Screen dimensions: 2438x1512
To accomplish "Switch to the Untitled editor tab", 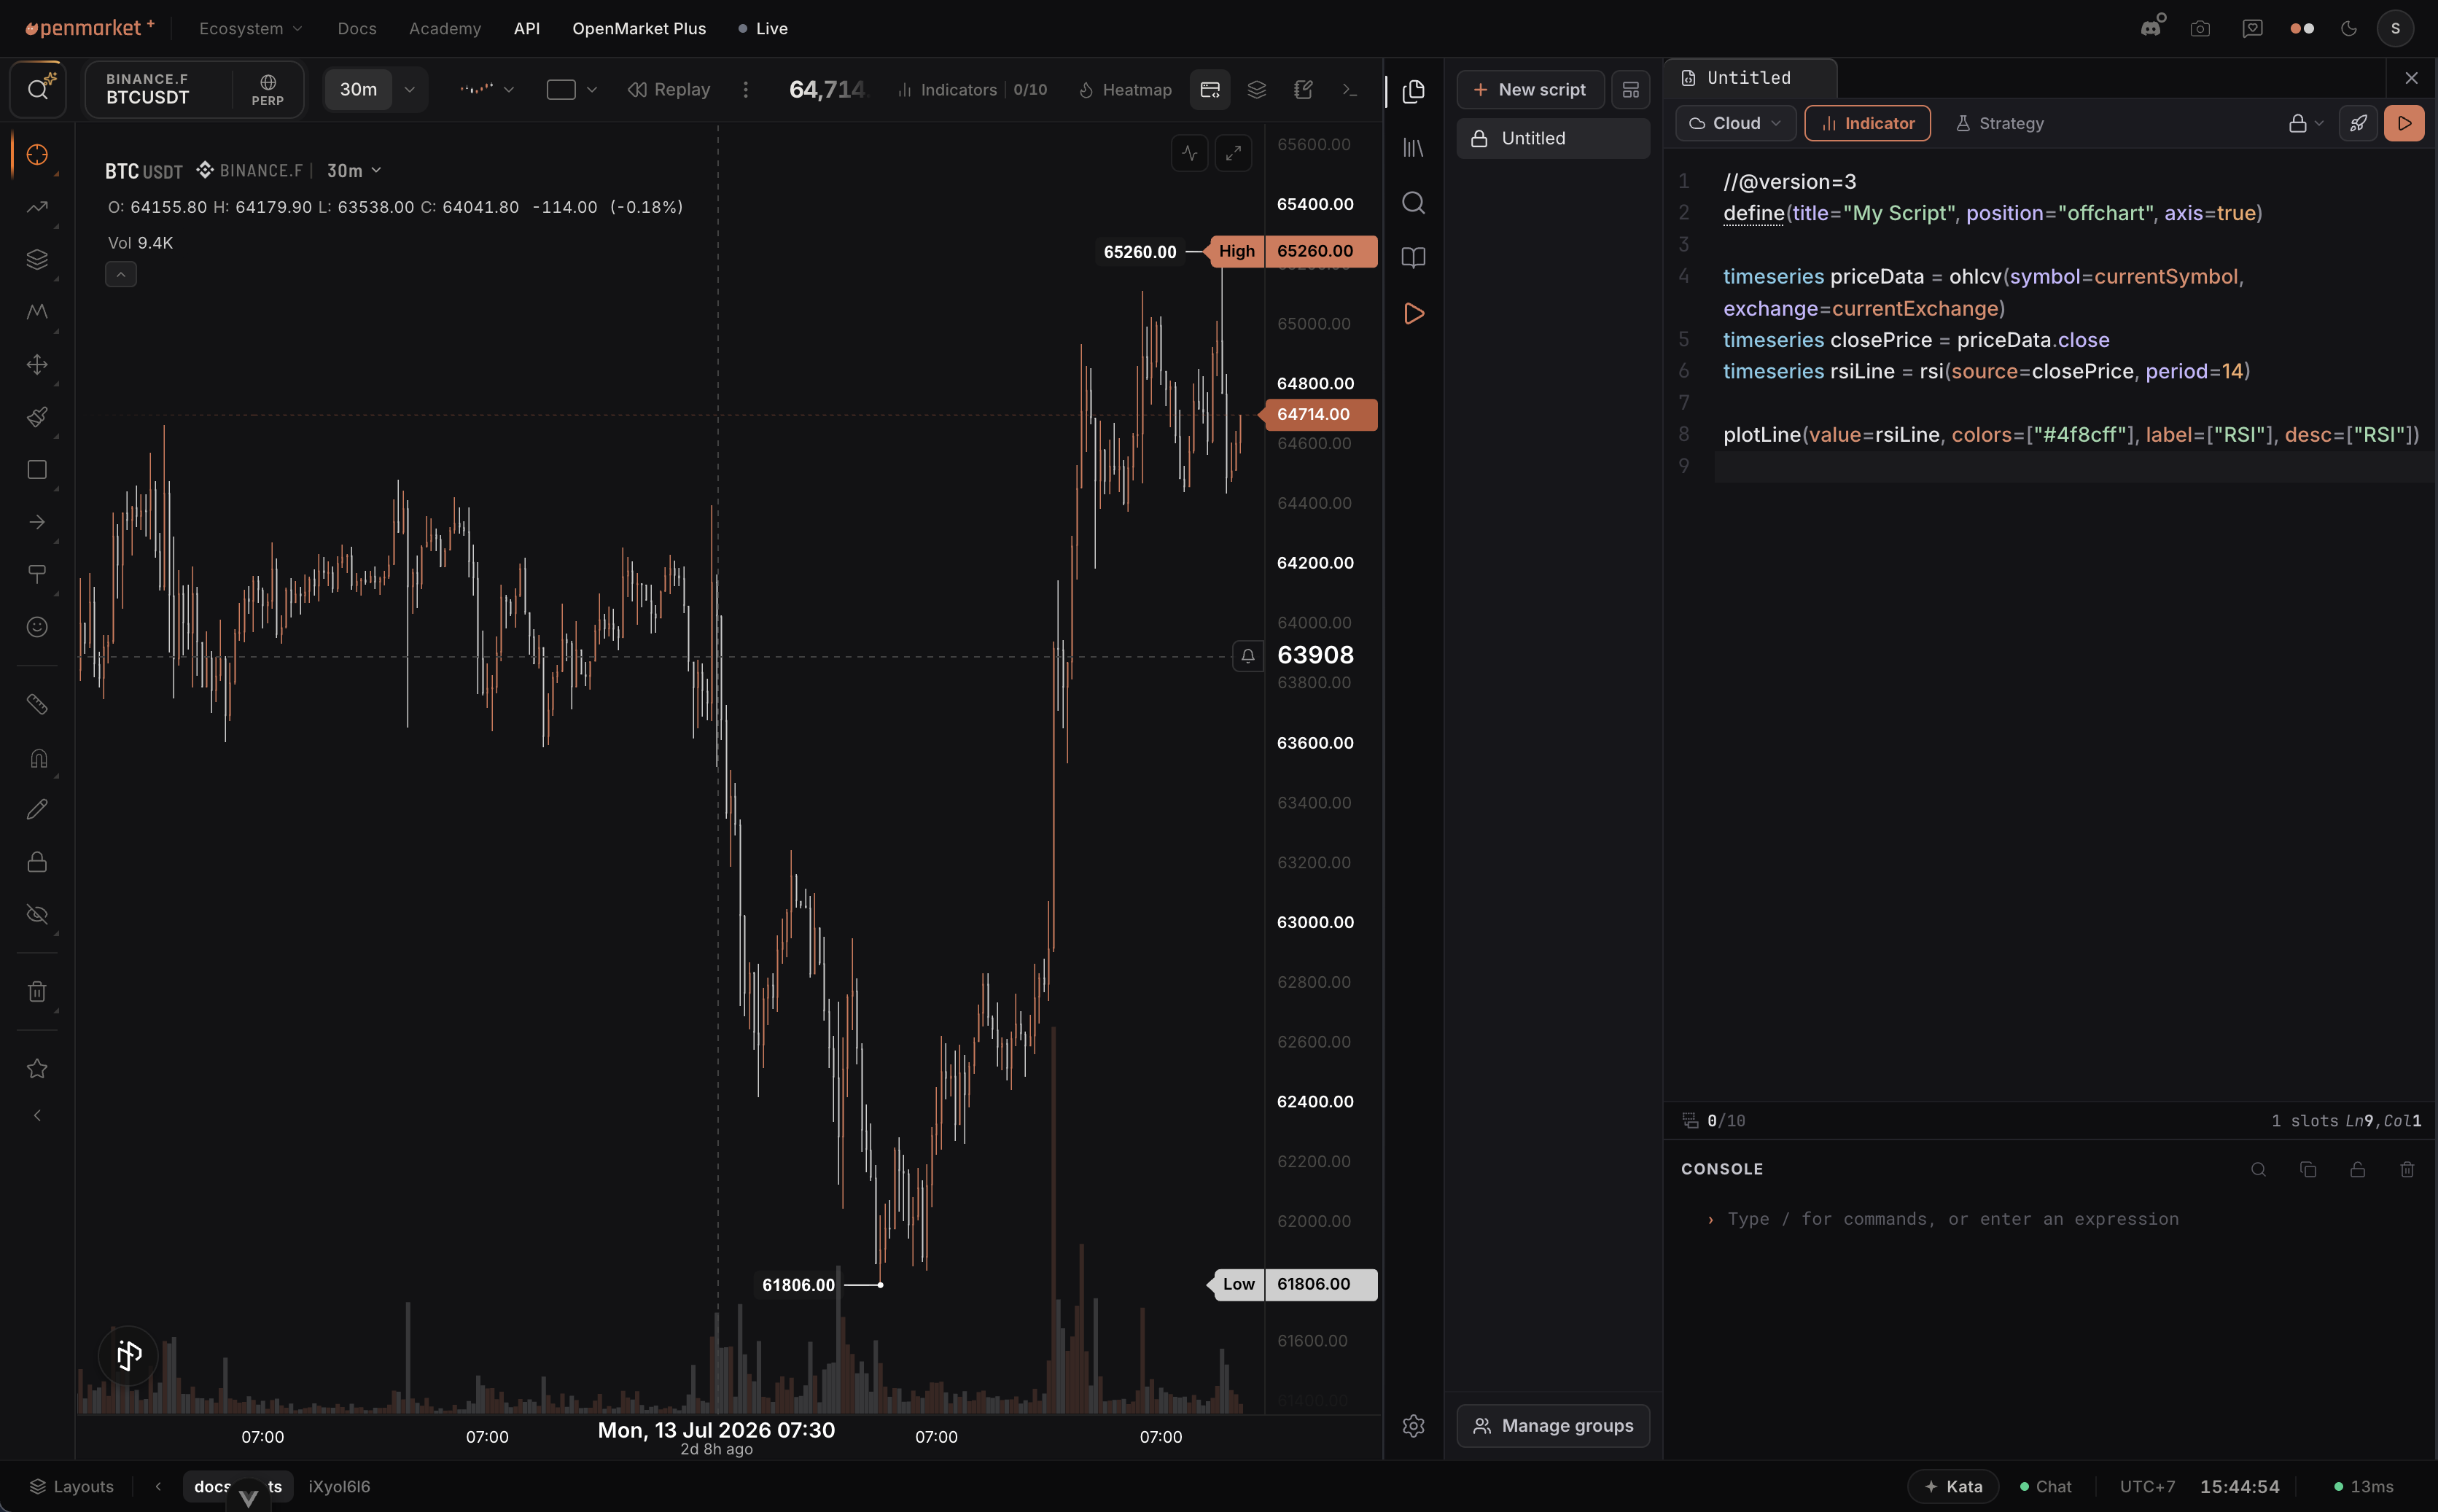I will [x=1750, y=78].
